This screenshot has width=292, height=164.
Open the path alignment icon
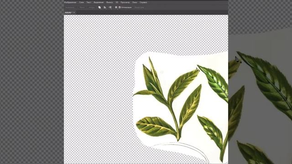click(x=105, y=7)
